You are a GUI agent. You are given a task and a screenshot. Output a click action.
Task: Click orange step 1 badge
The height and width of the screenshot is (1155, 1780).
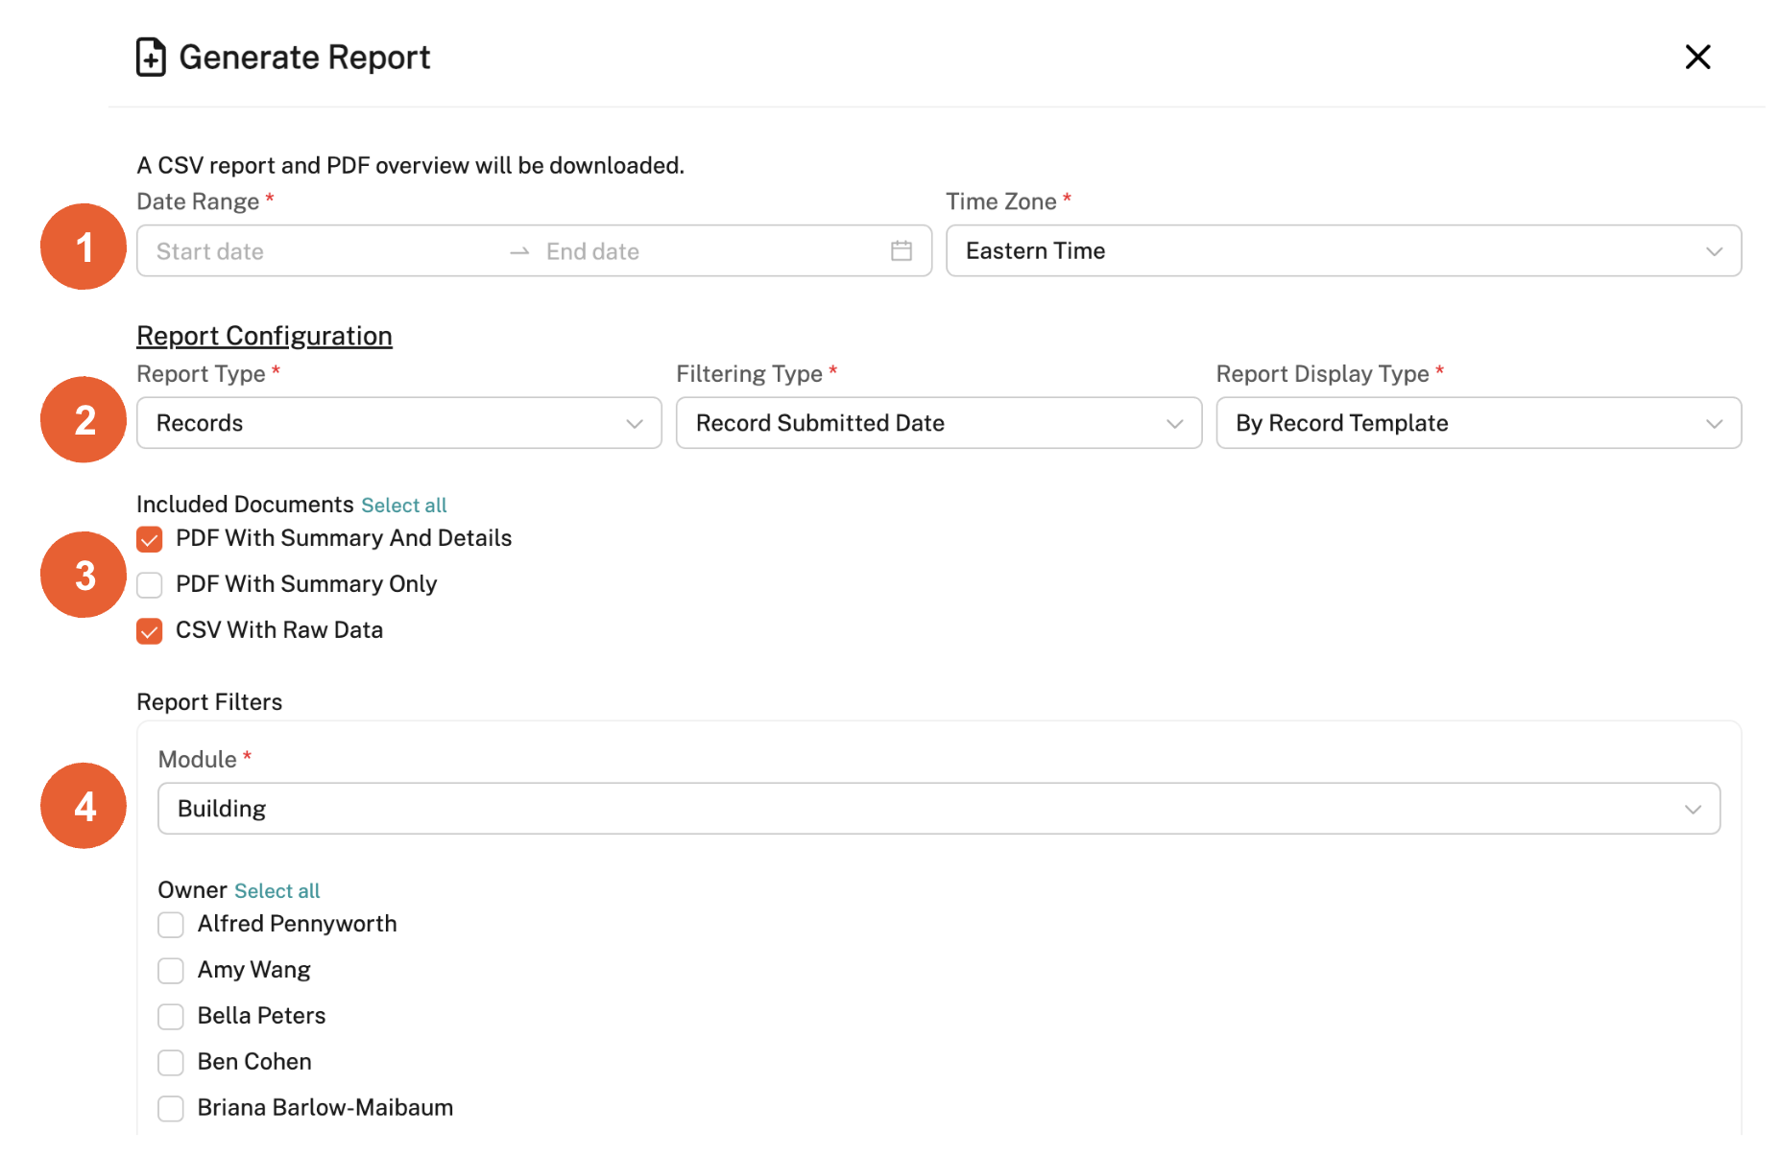point(84,247)
